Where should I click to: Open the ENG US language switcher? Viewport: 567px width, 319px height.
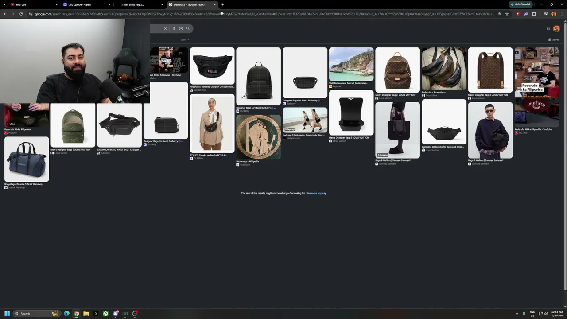click(532, 314)
